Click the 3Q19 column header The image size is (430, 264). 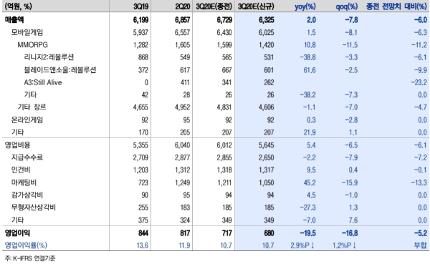(x=141, y=6)
